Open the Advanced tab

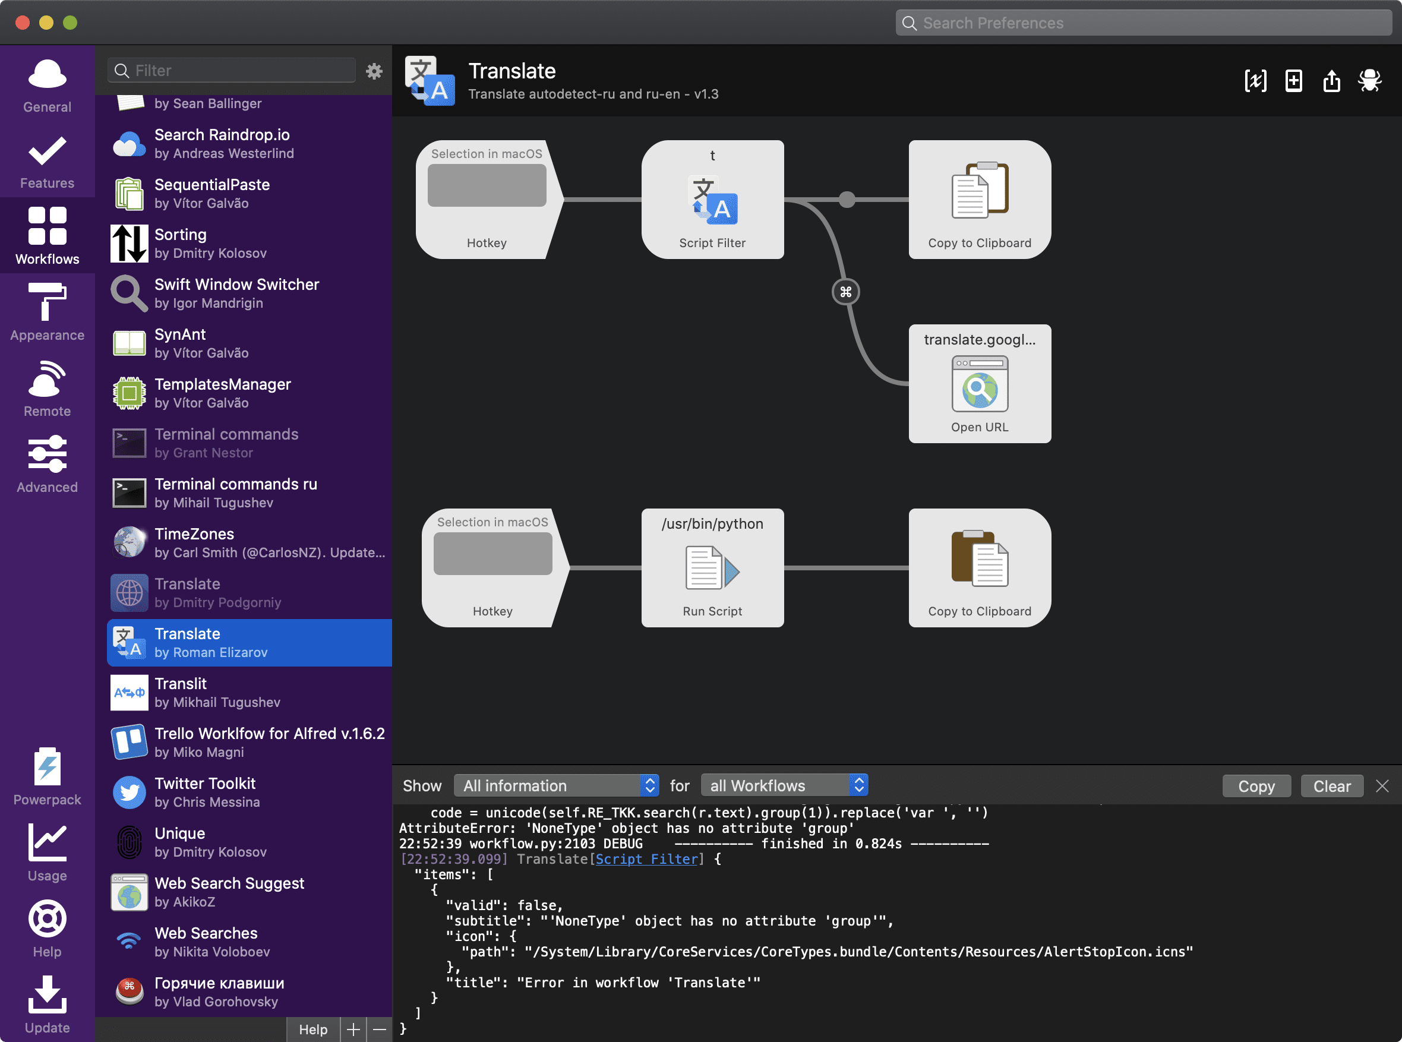click(48, 463)
